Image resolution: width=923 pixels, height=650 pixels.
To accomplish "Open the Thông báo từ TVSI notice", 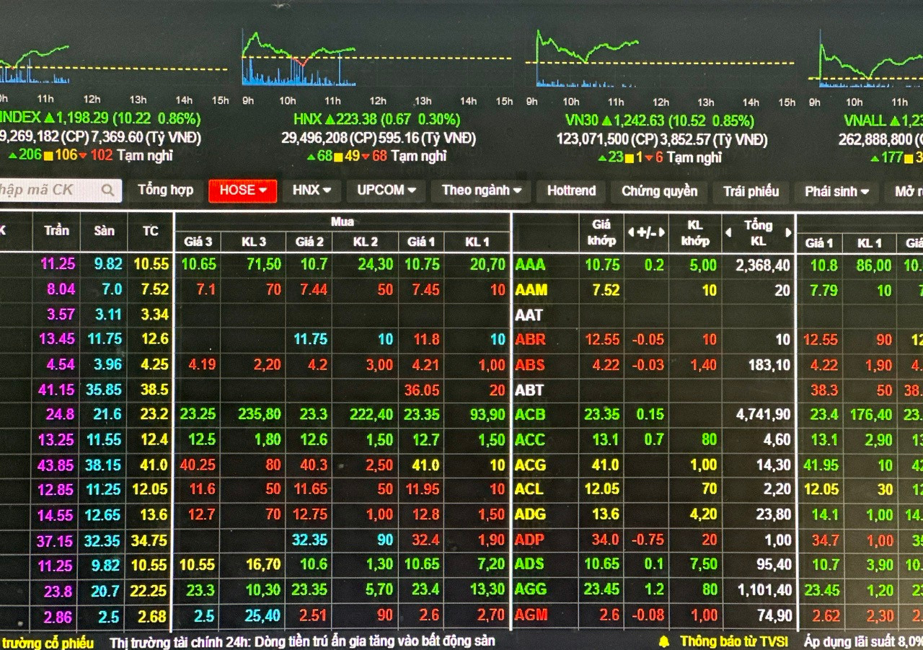I will click(733, 641).
